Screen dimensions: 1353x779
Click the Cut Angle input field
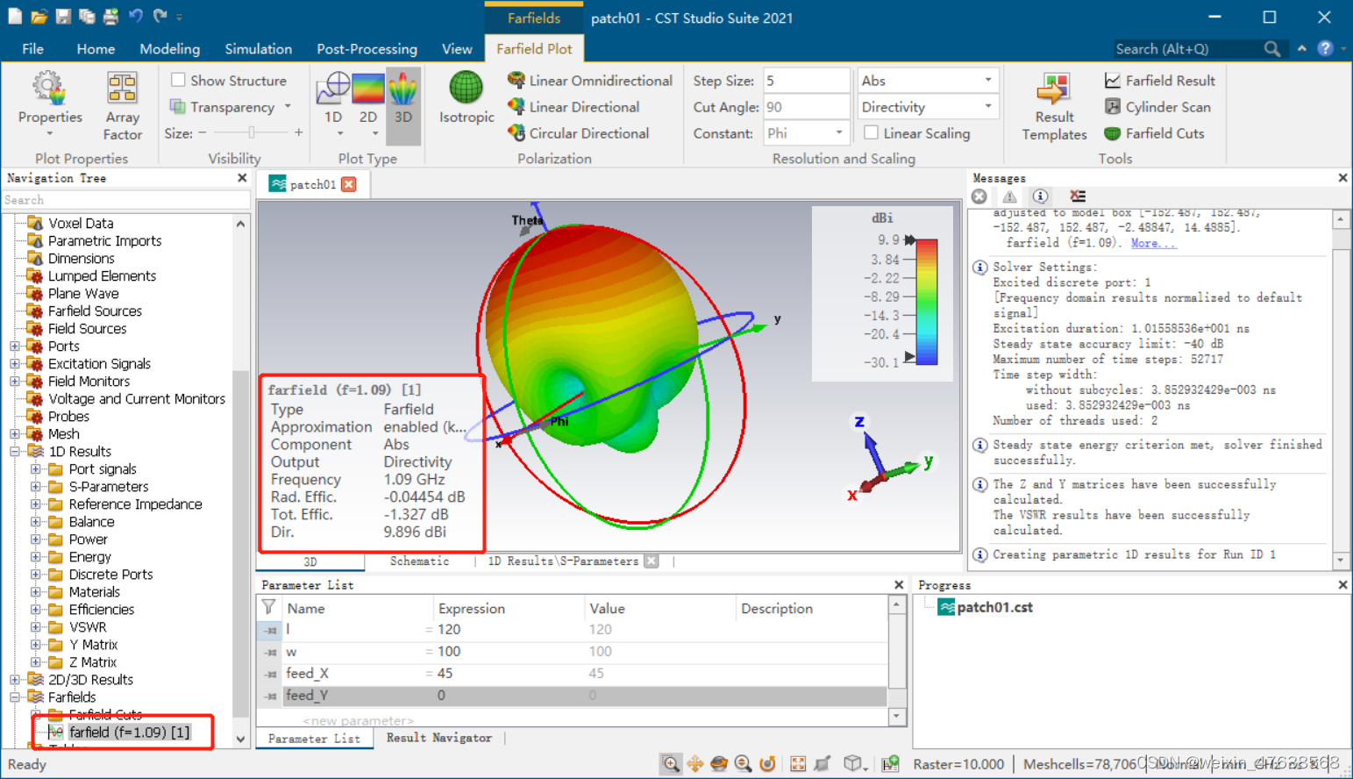click(x=806, y=107)
